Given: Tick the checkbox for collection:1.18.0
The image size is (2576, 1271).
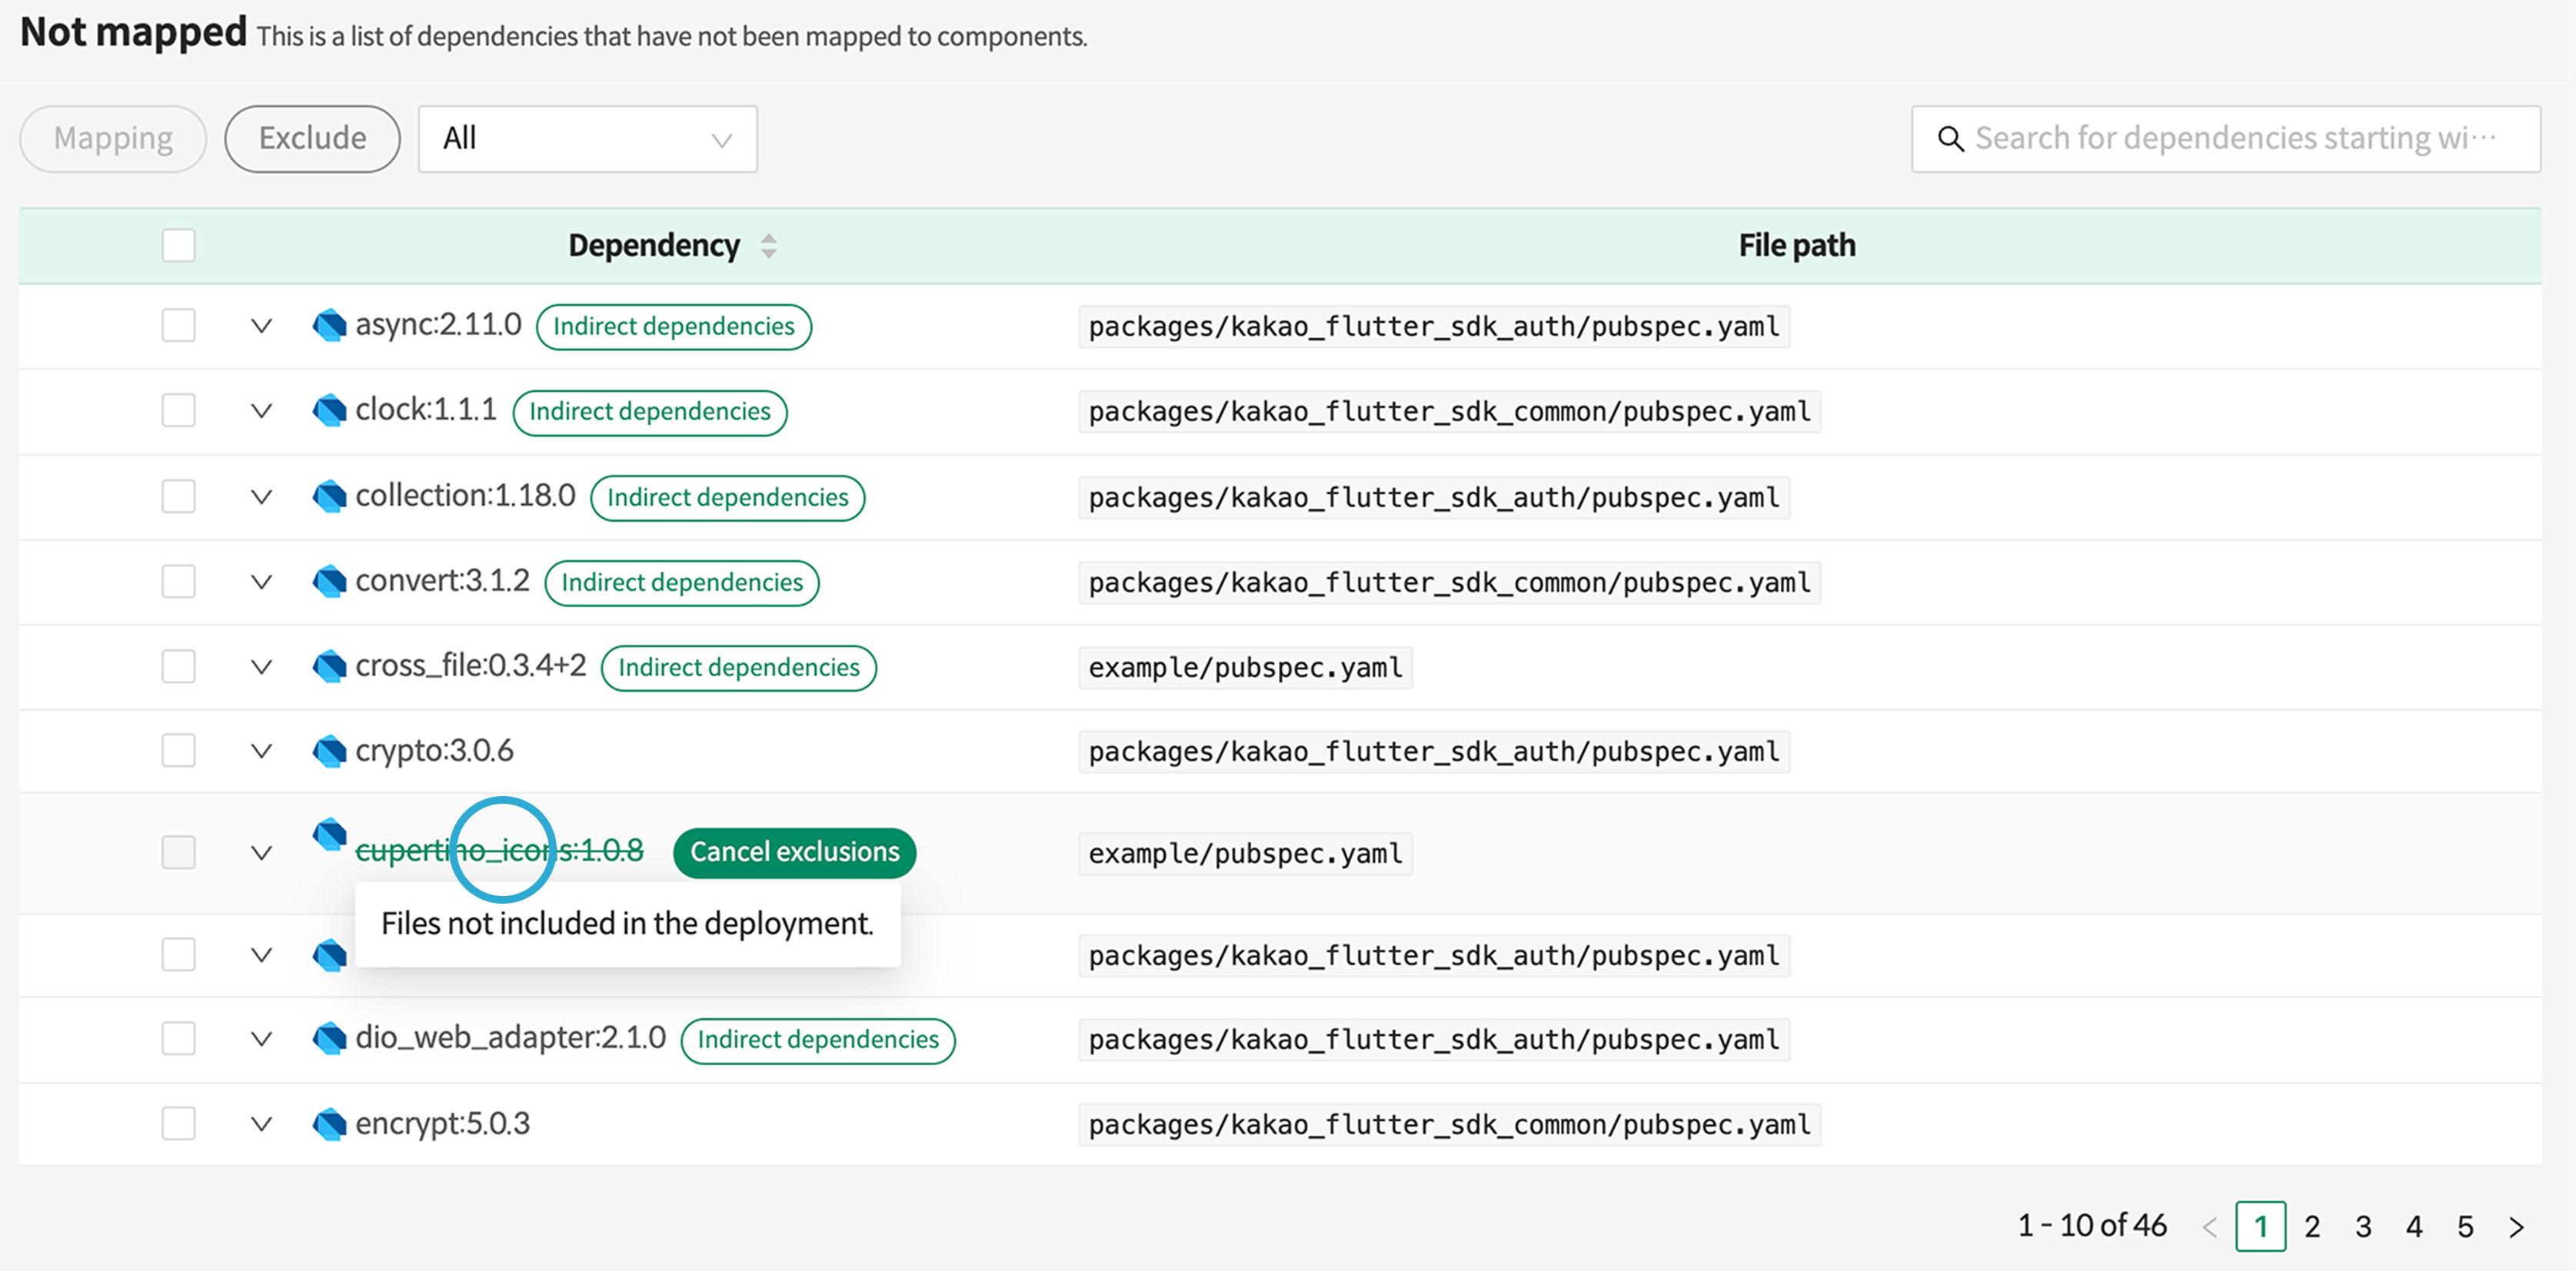Looking at the screenshot, I should [x=178, y=496].
